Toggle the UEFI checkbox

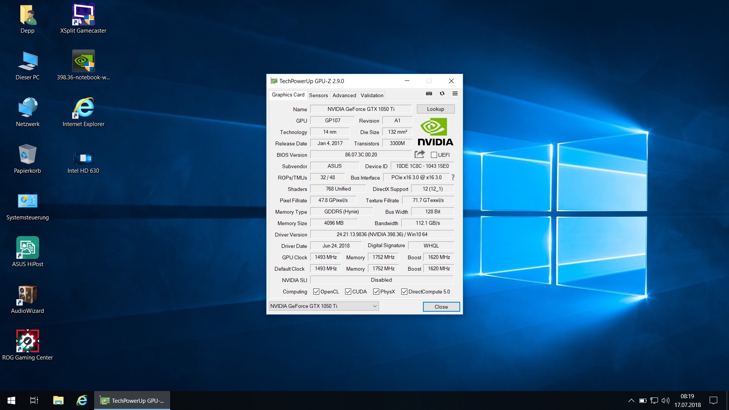tap(434, 155)
